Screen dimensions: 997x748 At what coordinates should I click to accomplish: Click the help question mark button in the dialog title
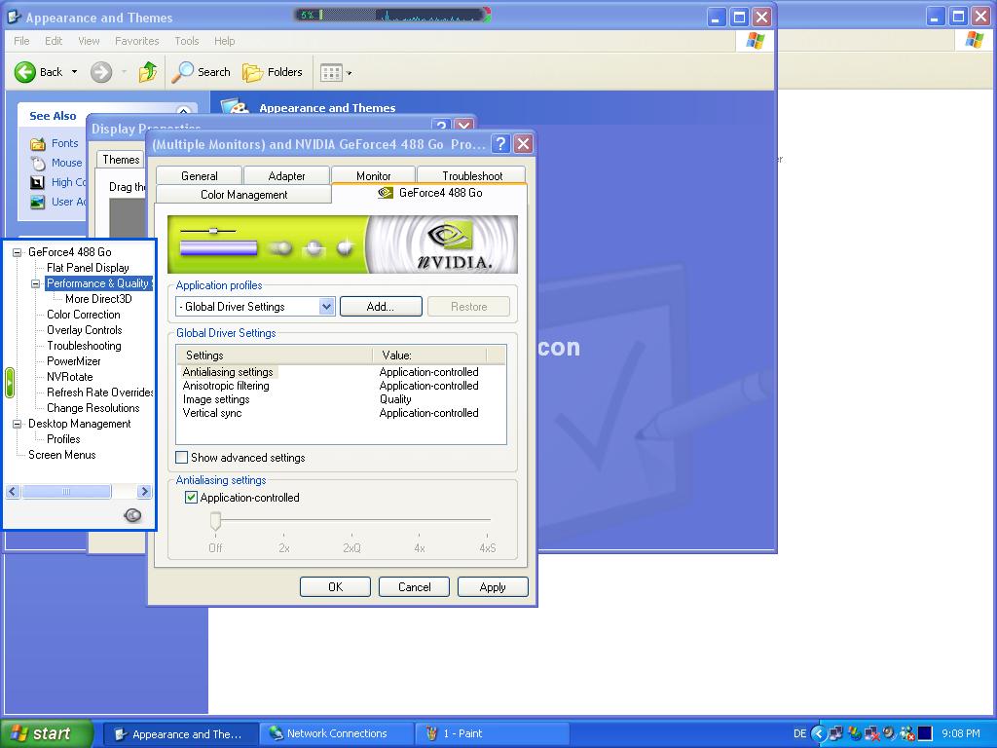pyautogui.click(x=501, y=144)
